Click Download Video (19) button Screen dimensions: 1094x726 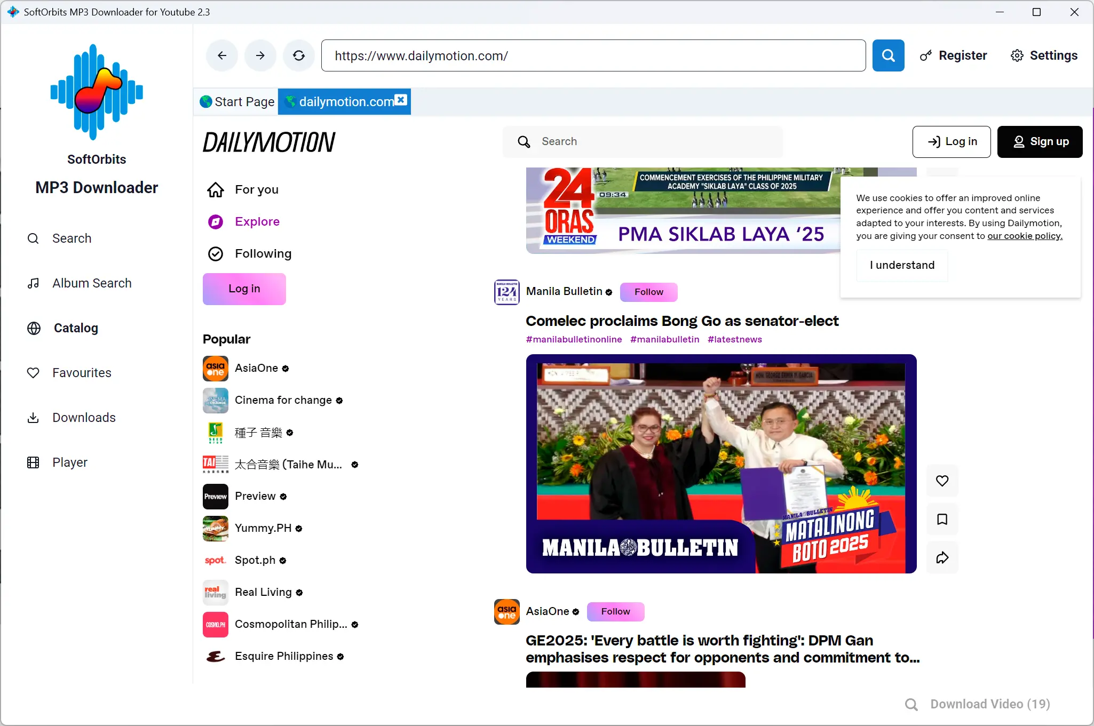pyautogui.click(x=978, y=704)
